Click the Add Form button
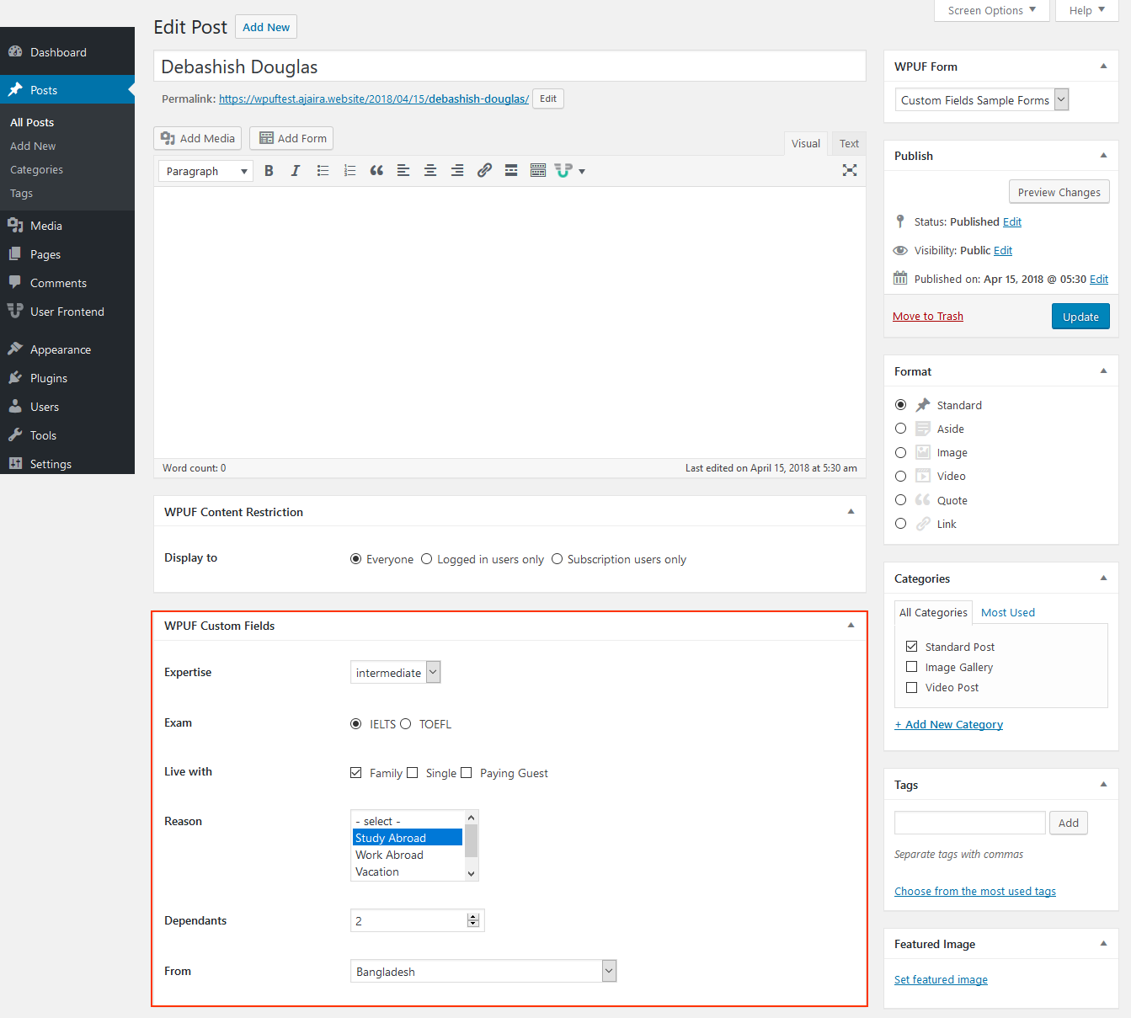Viewport: 1131px width, 1018px height. click(291, 138)
